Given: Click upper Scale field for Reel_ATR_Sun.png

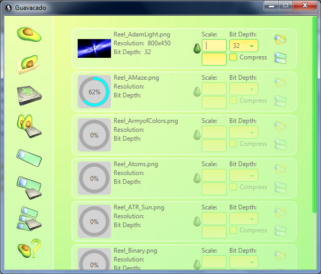Looking at the screenshot, I should pyautogui.click(x=214, y=219).
